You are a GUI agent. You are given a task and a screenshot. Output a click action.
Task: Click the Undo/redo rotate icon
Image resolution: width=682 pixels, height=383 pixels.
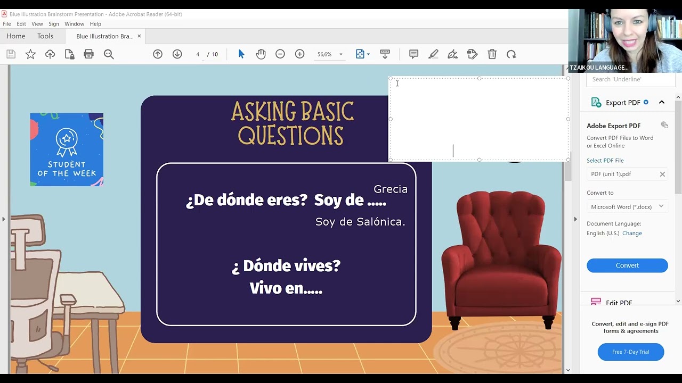(511, 54)
